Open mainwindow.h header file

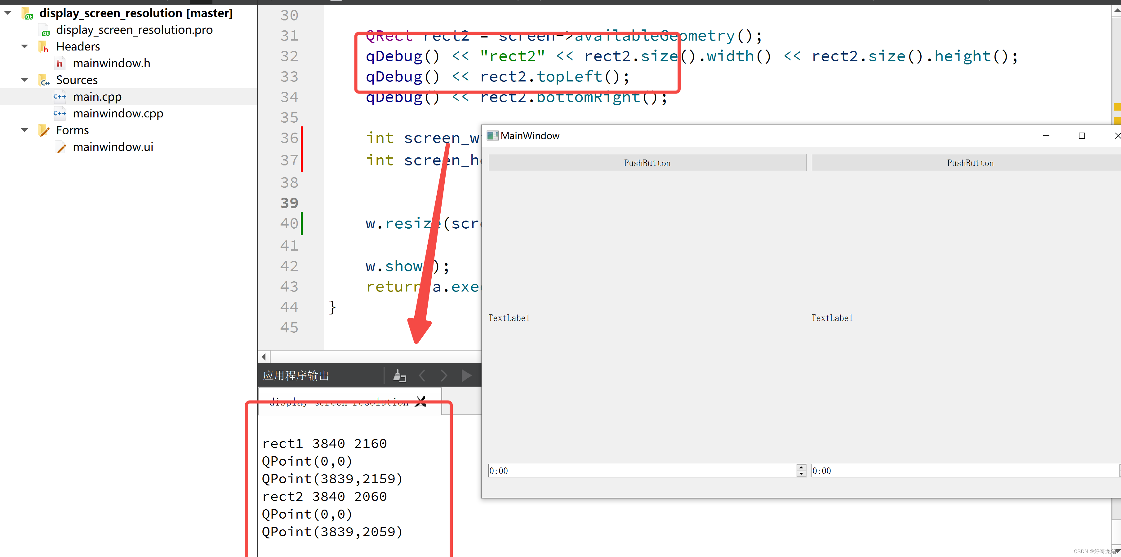coord(111,64)
